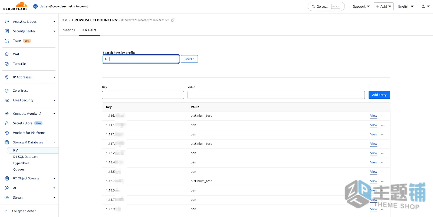
Task: Select D1 SQL Database in sidebar
Action: click(26, 157)
